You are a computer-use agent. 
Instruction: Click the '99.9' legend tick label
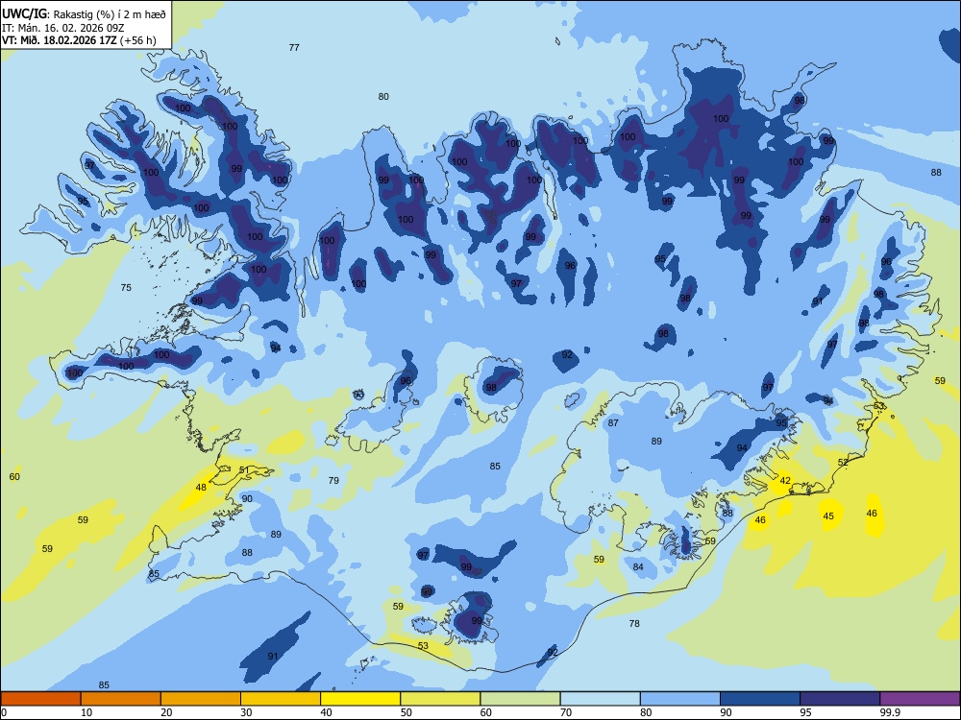pyautogui.click(x=890, y=712)
